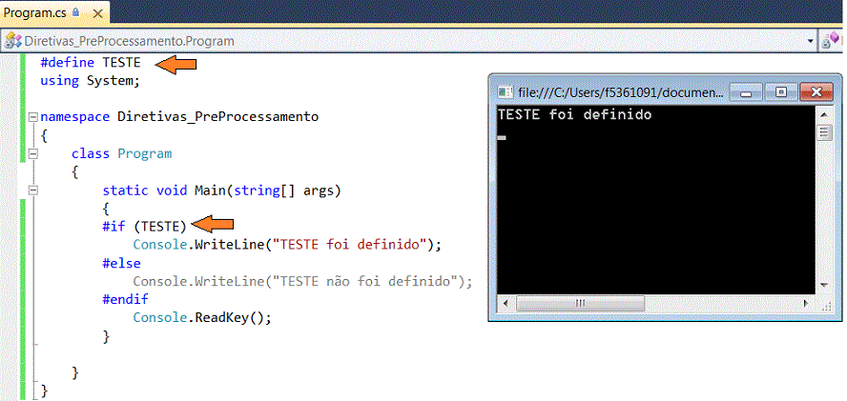Click the 'Console.ReadKey();' statement
The image size is (847, 401).
202,317
